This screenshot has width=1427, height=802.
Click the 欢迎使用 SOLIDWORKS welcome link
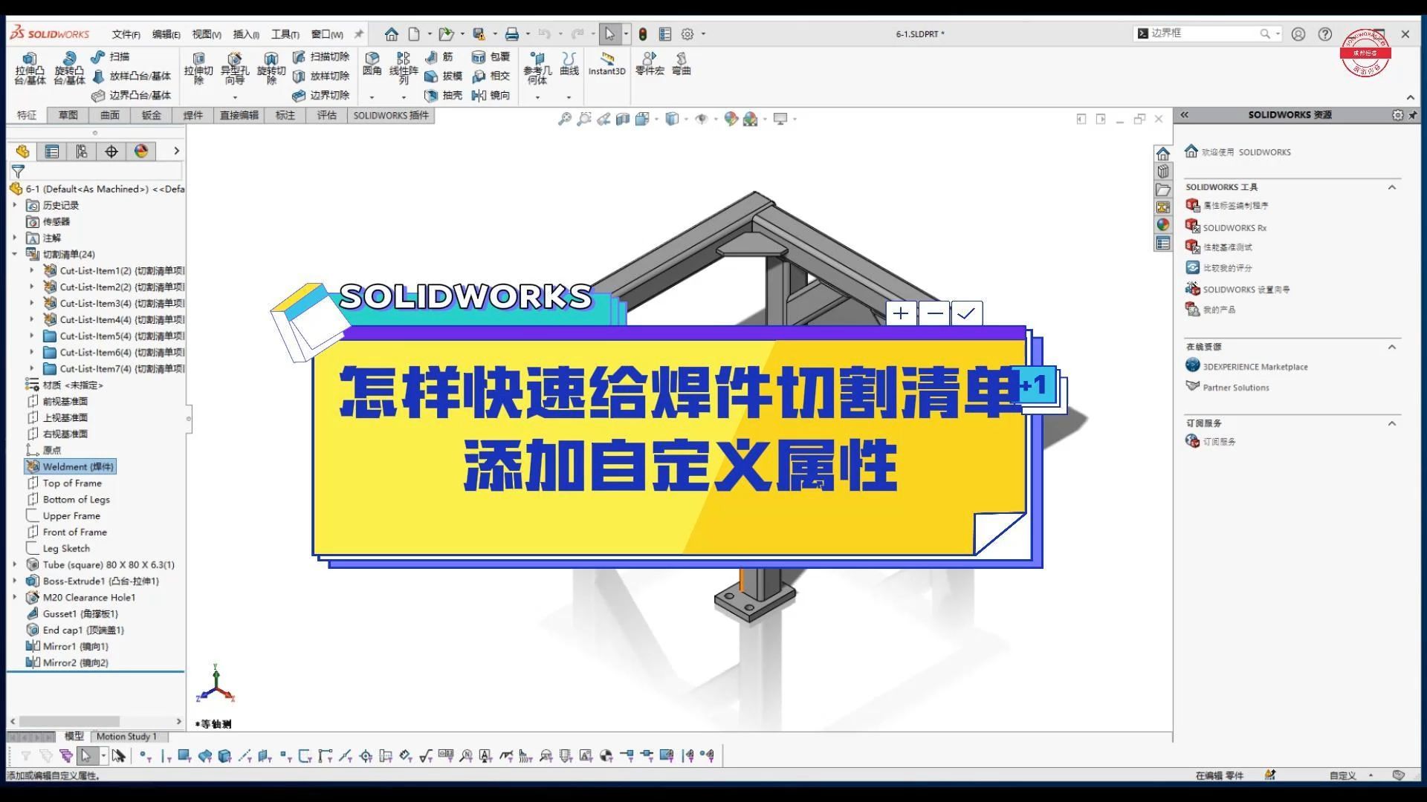pyautogui.click(x=1246, y=152)
